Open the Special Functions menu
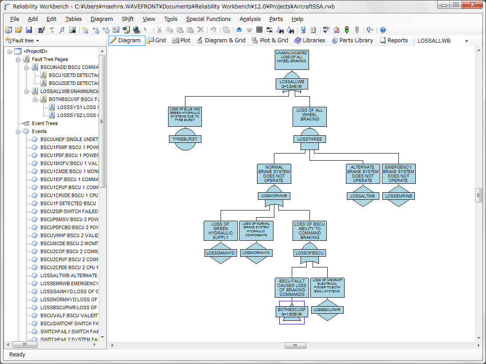Image resolution: width=486 pixels, height=364 pixels. click(x=208, y=19)
